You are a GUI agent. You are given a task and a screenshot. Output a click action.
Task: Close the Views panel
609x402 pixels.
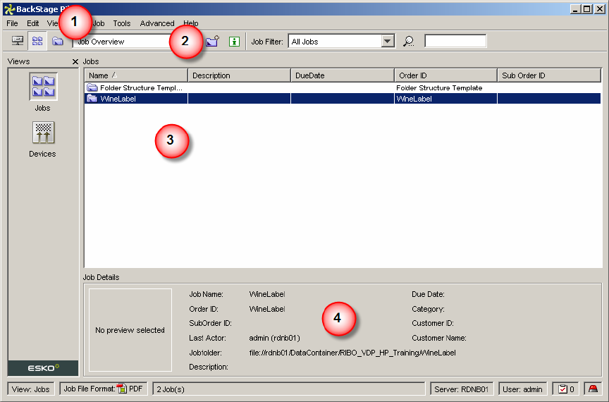point(75,61)
